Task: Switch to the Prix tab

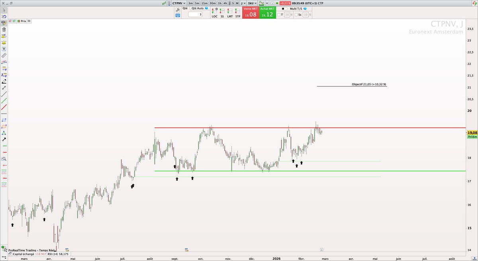Action: [x=22, y=21]
